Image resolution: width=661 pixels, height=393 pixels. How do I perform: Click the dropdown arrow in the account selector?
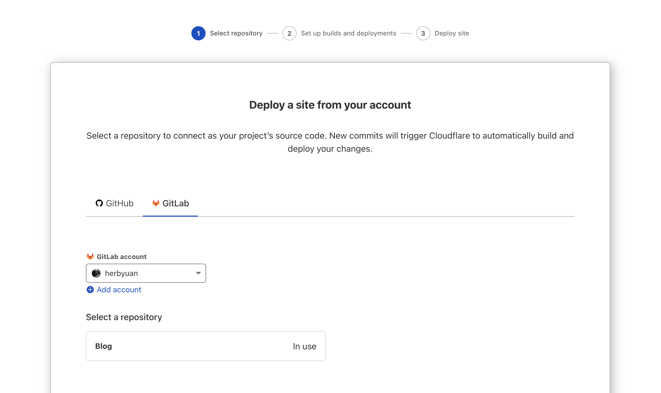coord(198,273)
